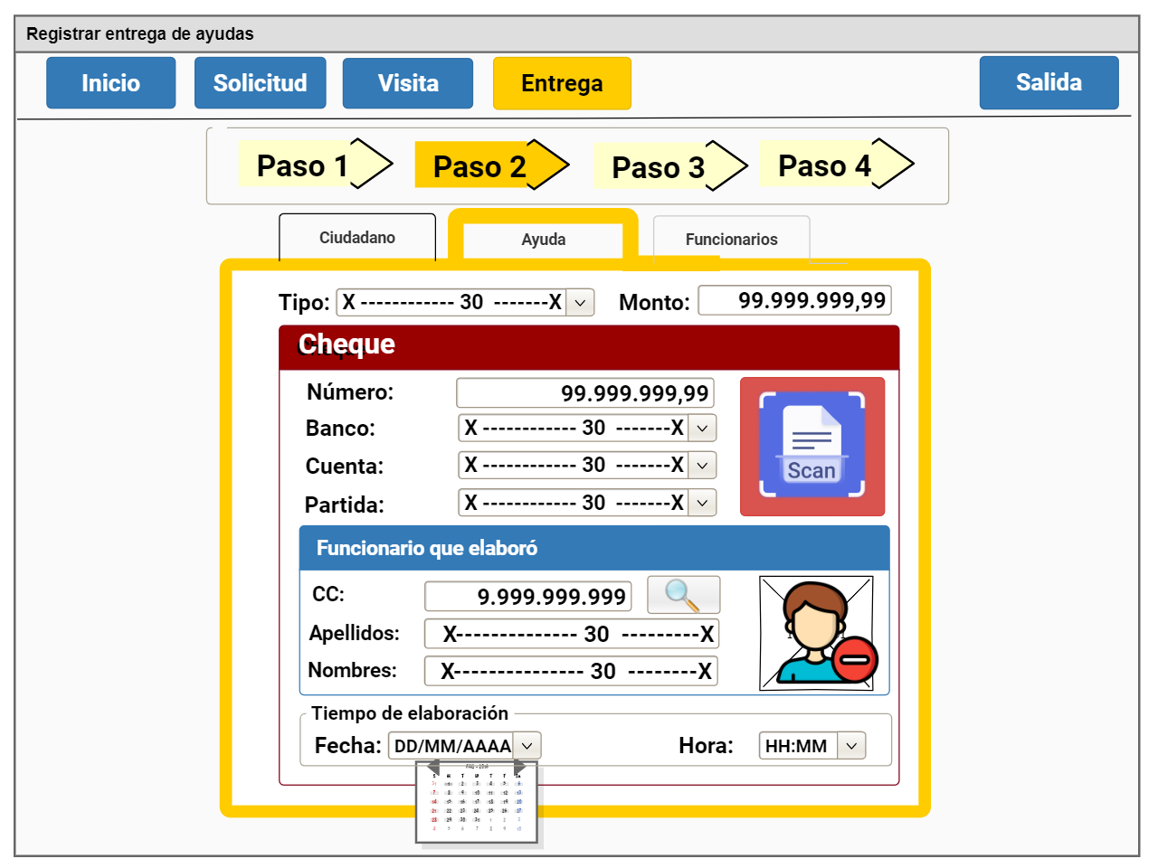Click the Nombres input field
Image resolution: width=1158 pixels, height=868 pixels.
(x=572, y=671)
